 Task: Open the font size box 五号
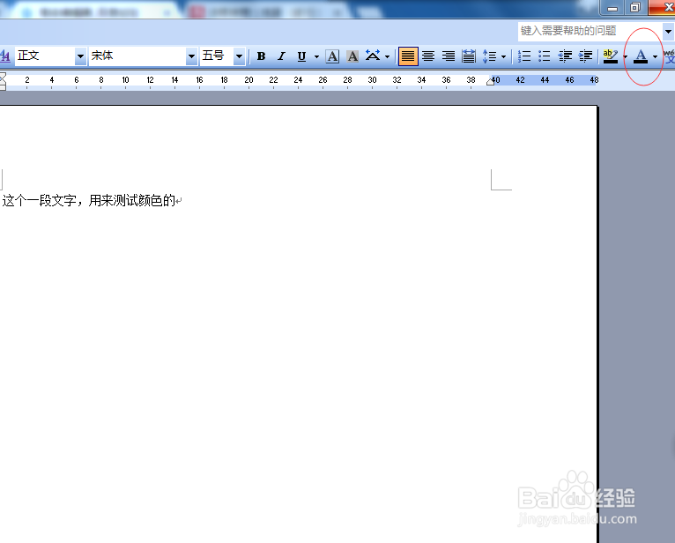pos(223,56)
